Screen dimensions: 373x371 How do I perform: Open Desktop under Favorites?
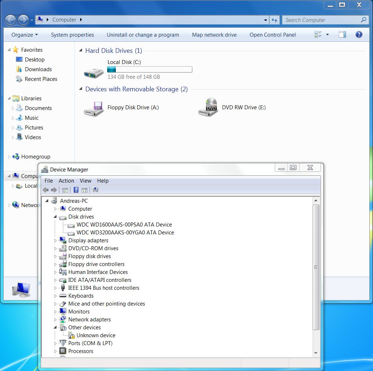pos(35,59)
